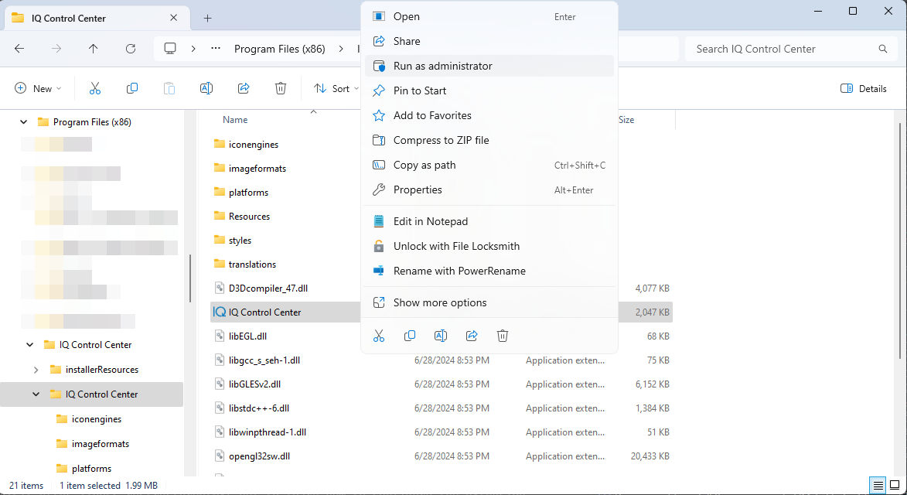Image resolution: width=907 pixels, height=495 pixels.
Task: Collapse Program Files (x86) tree node
Action: 24,122
